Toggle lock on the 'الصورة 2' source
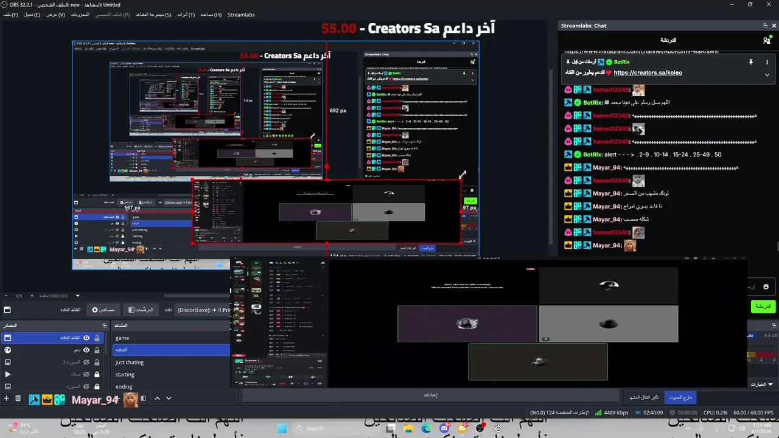 (97, 362)
